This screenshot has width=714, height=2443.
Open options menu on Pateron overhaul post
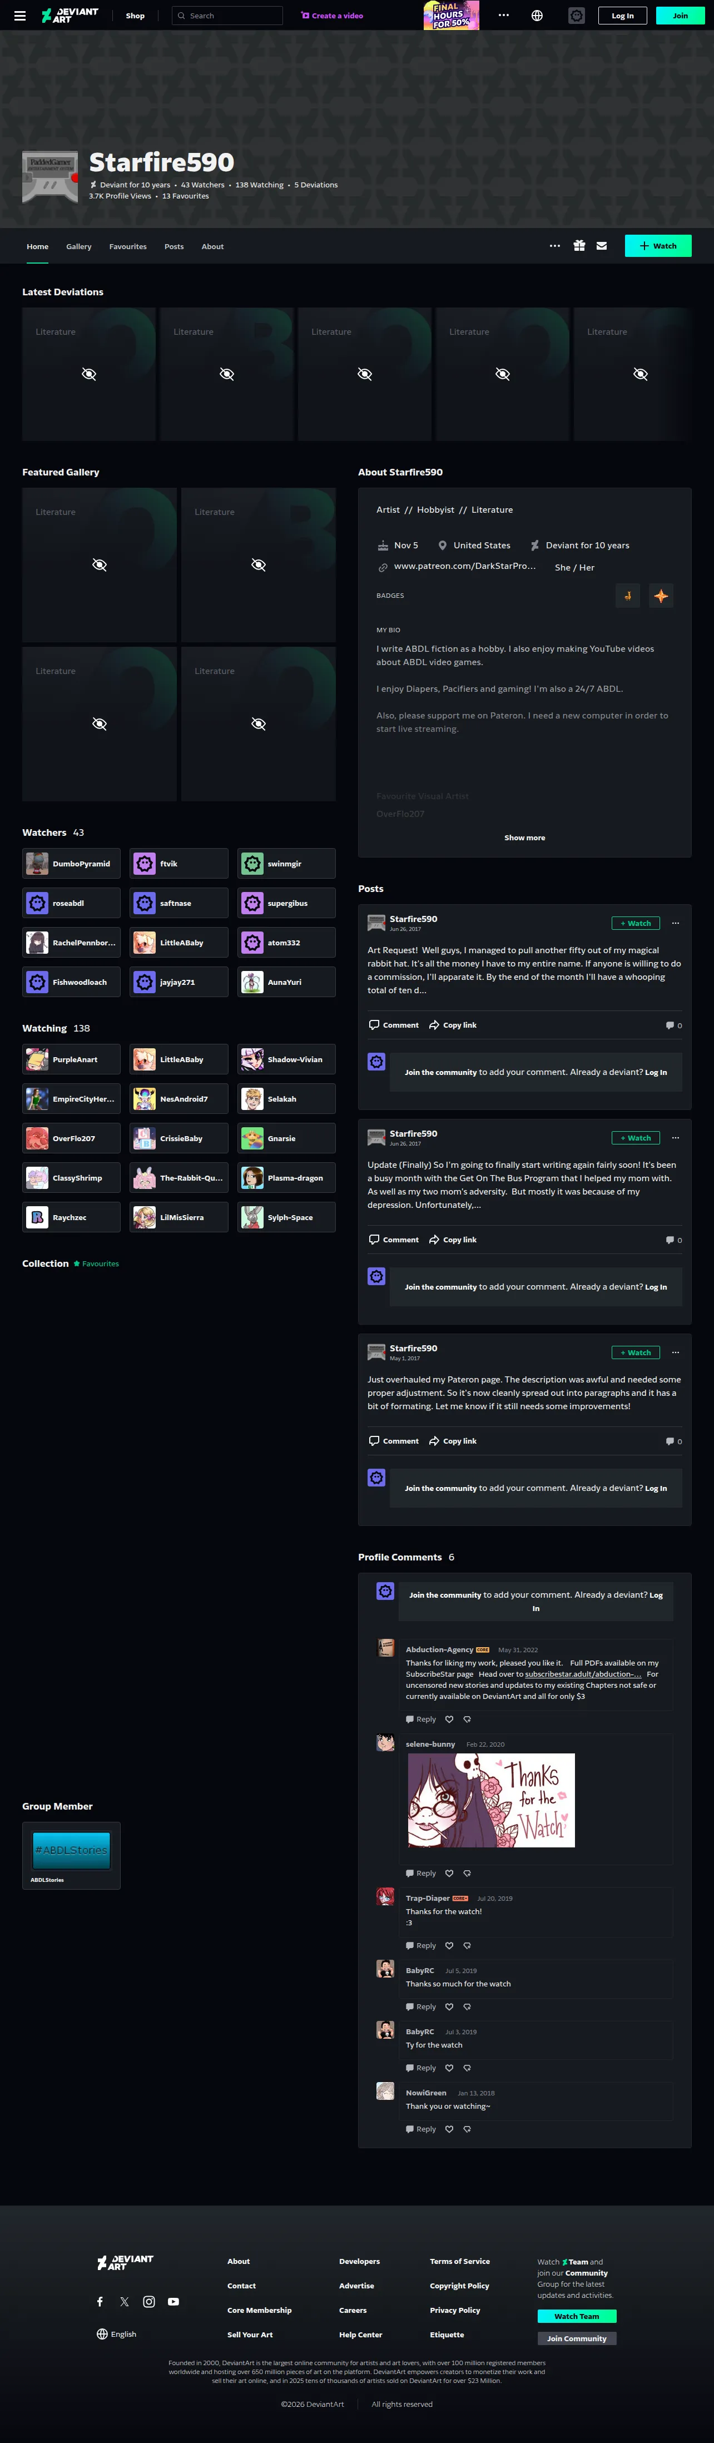click(675, 1352)
